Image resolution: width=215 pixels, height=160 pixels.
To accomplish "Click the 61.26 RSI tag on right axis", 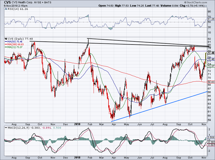I will (211, 19).
